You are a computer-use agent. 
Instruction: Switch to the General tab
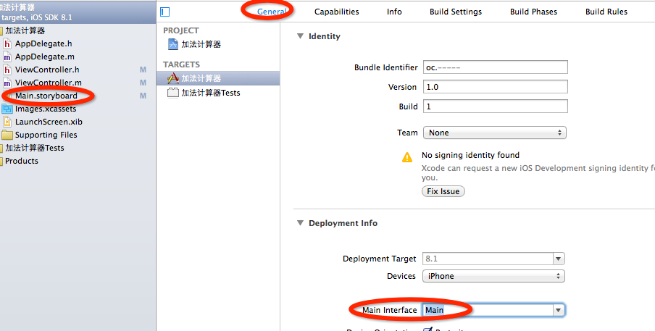(x=272, y=12)
